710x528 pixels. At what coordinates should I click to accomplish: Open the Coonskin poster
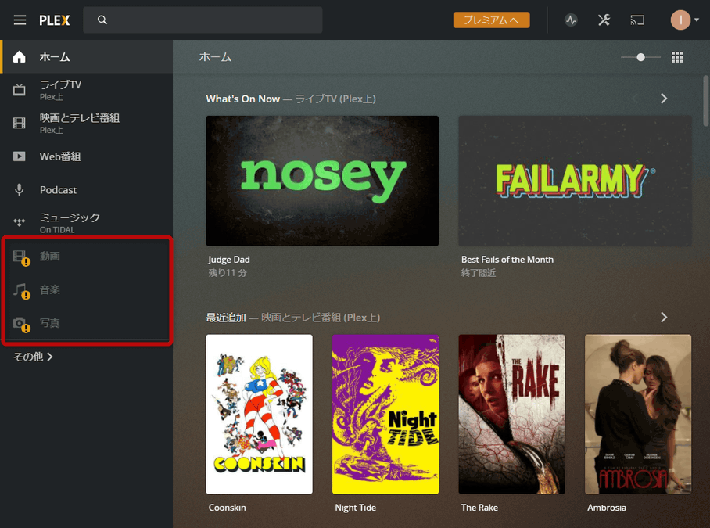click(x=259, y=415)
